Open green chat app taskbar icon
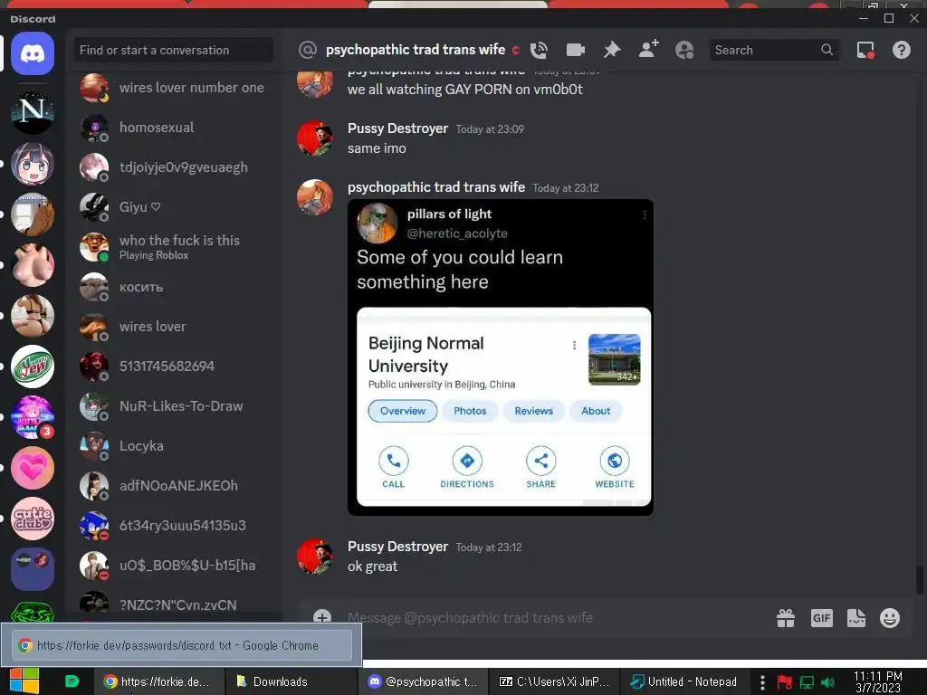The width and height of the screenshot is (927, 695). (72, 681)
